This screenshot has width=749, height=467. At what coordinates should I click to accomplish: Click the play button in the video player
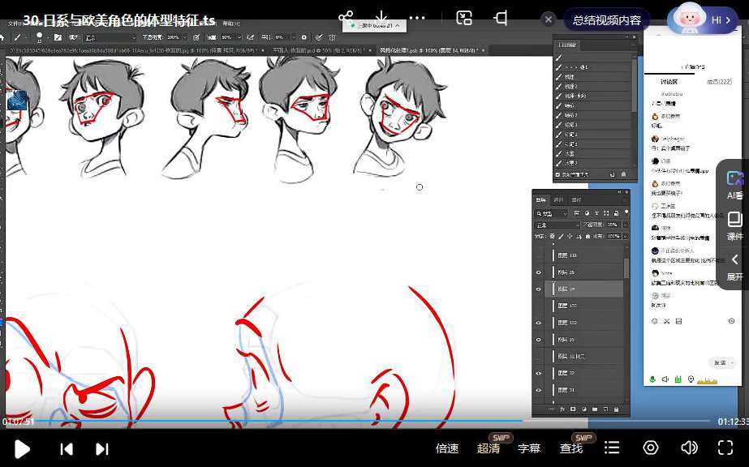tap(22, 448)
